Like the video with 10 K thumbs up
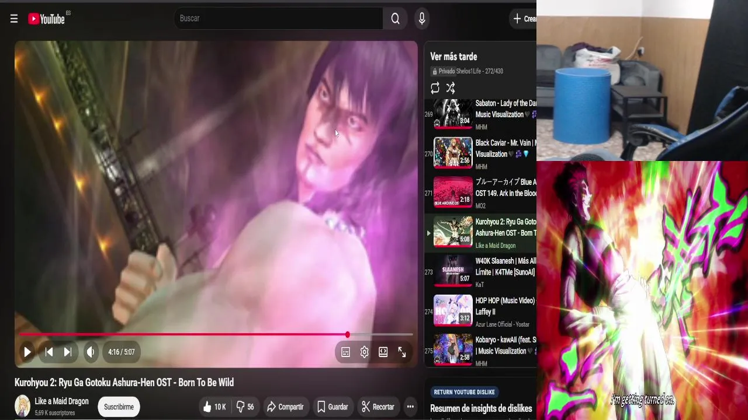 click(x=214, y=407)
